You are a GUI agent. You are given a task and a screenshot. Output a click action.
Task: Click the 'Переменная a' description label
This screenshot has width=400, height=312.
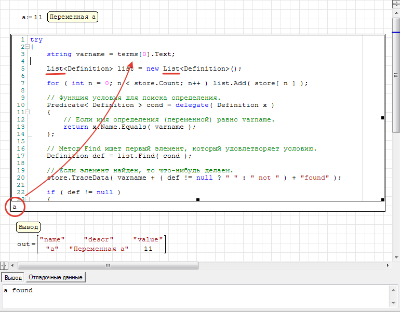(73, 17)
